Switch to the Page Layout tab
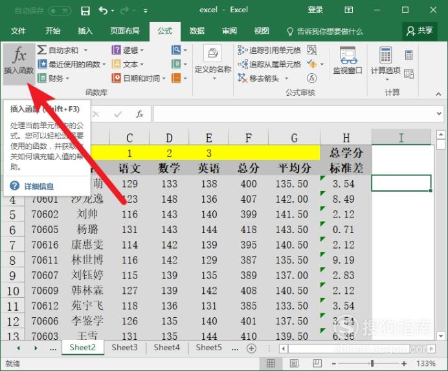The image size is (448, 371). pos(125,31)
